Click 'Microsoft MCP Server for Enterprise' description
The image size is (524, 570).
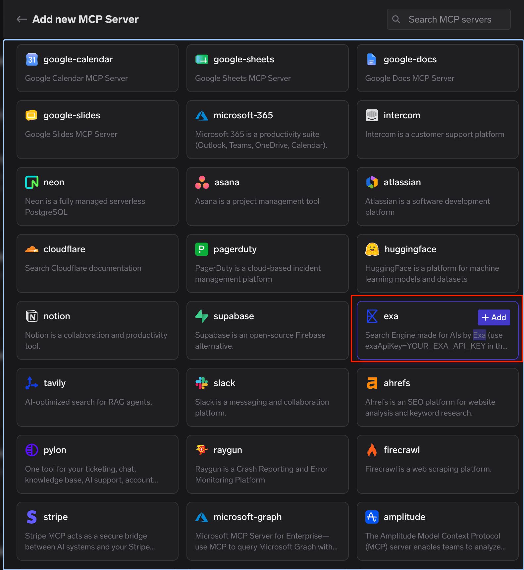click(266, 541)
